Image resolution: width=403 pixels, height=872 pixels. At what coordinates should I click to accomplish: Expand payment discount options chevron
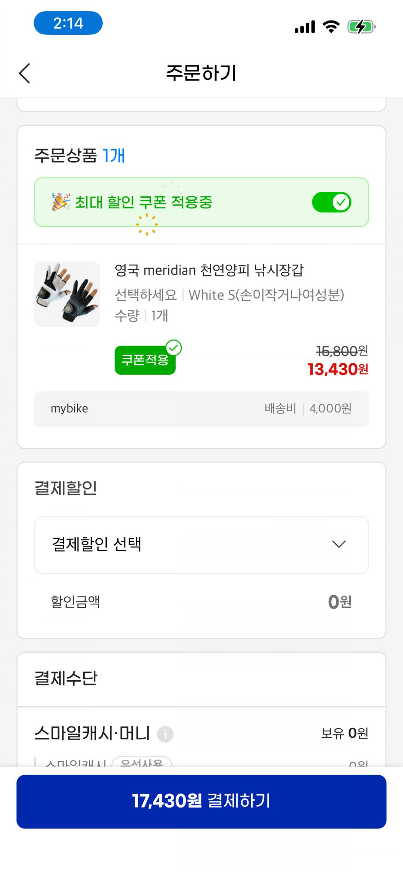pyautogui.click(x=338, y=544)
